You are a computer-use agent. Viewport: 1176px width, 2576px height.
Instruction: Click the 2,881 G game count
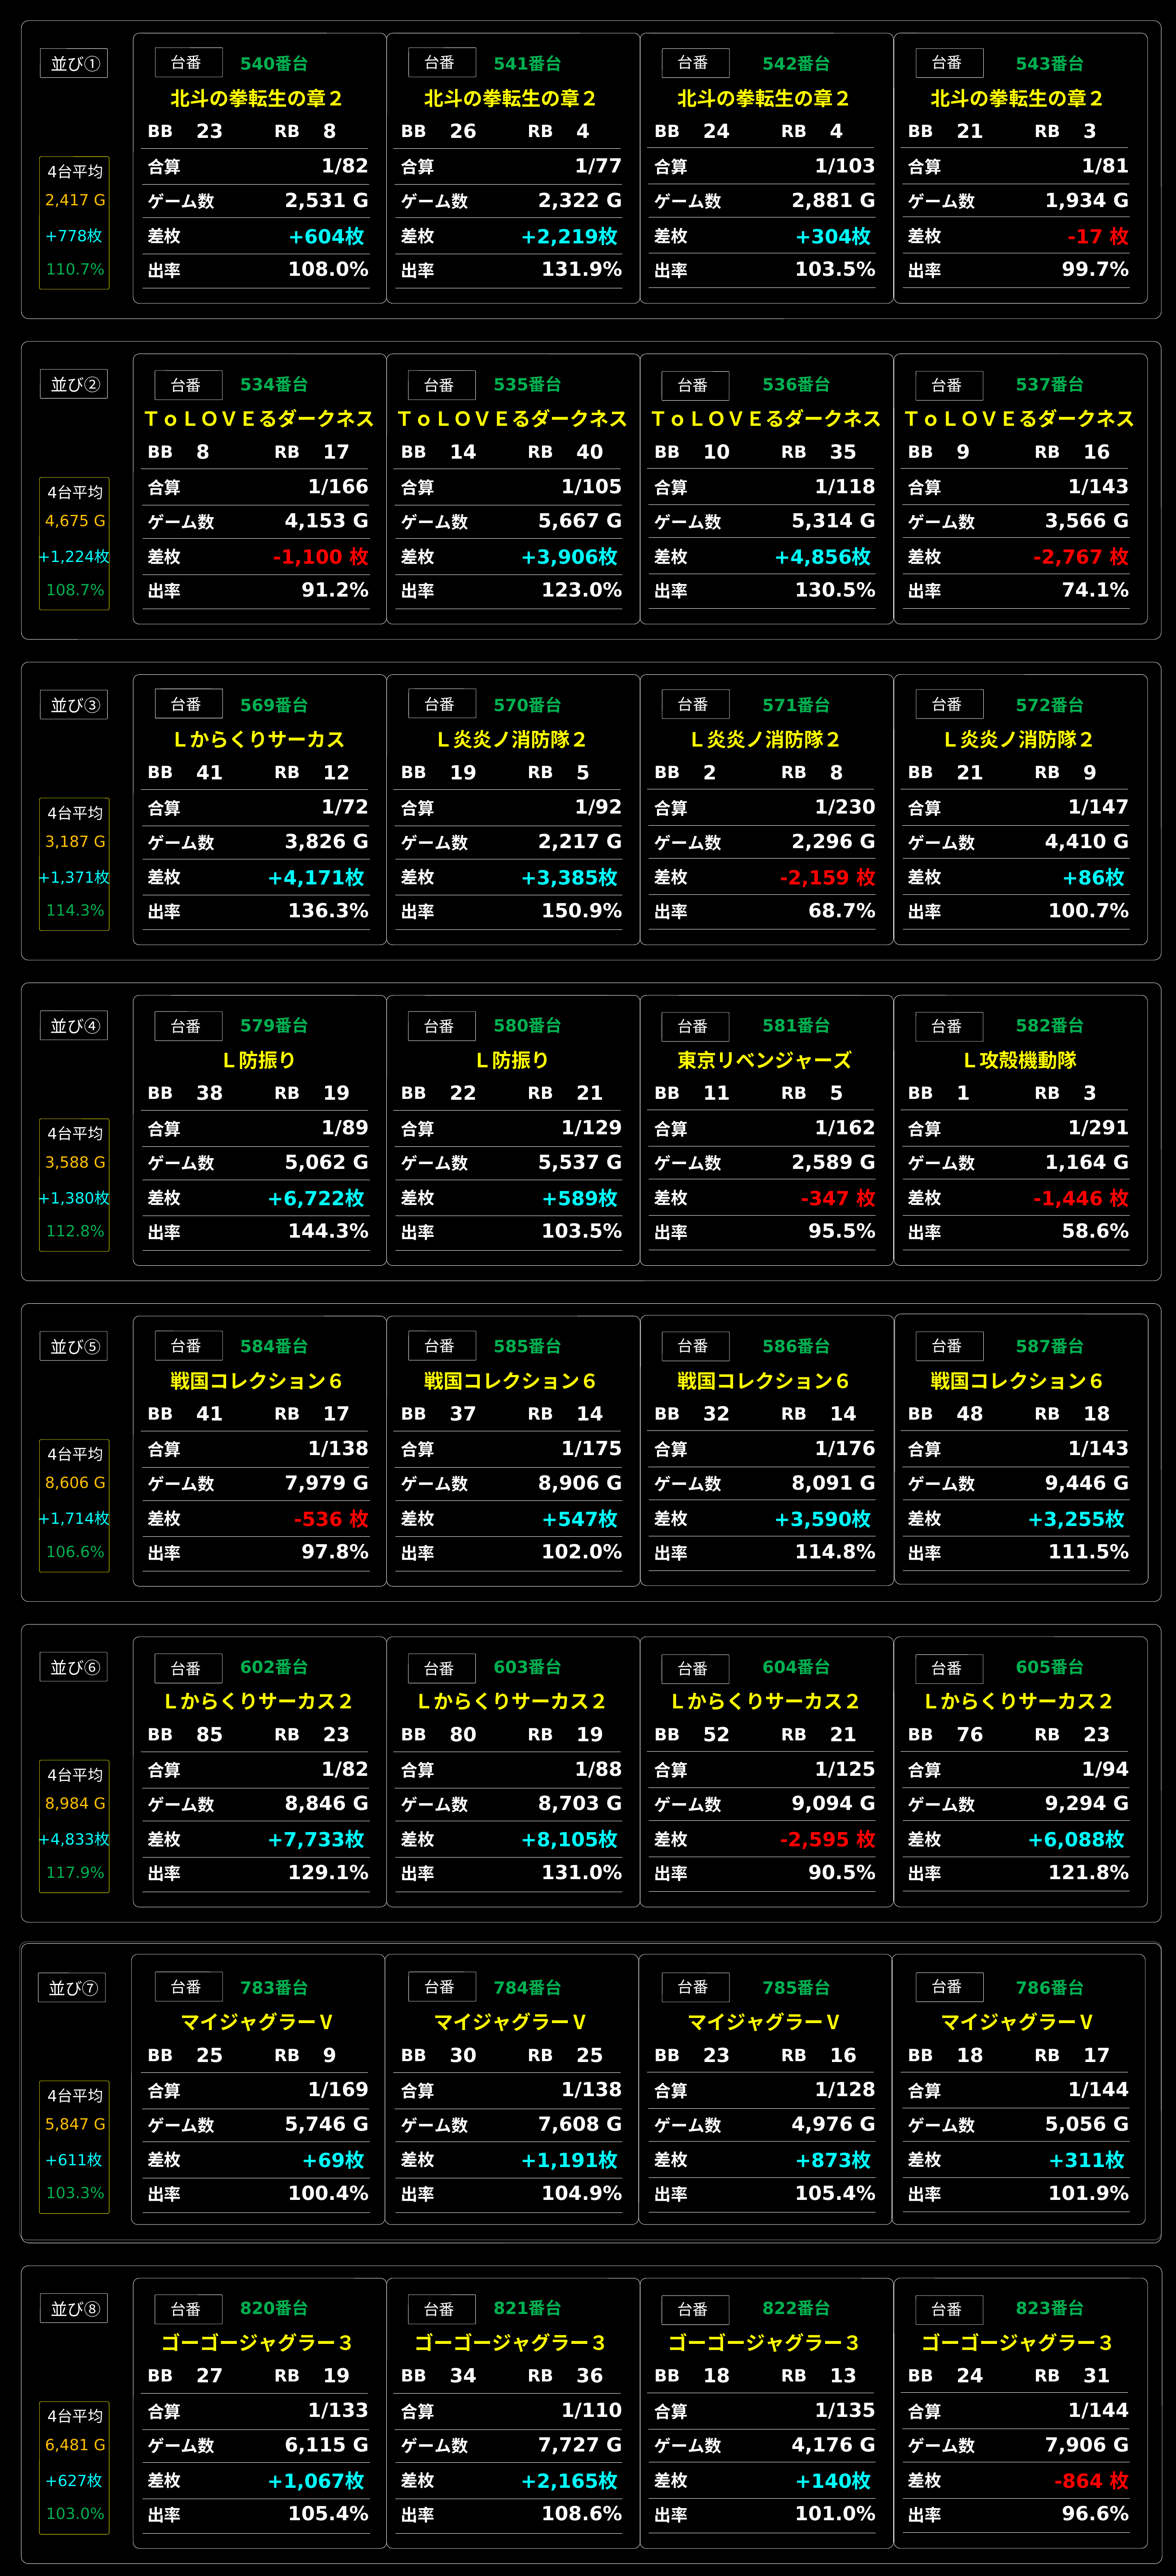[x=833, y=201]
